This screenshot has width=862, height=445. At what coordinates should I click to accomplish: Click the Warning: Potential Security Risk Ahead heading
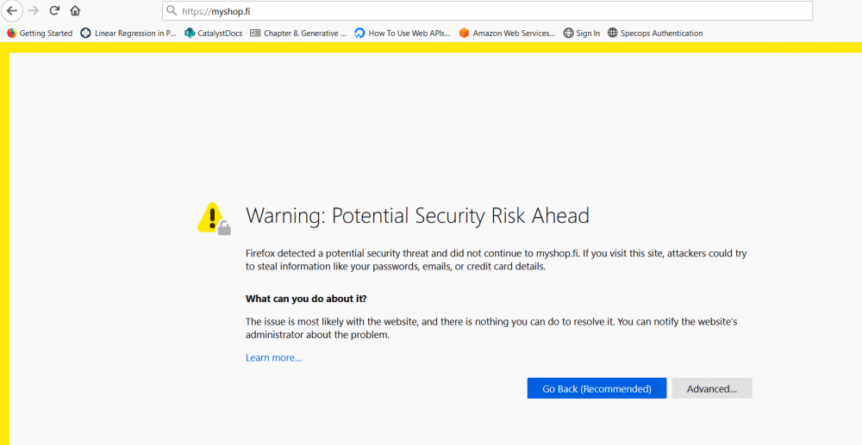coord(417,216)
